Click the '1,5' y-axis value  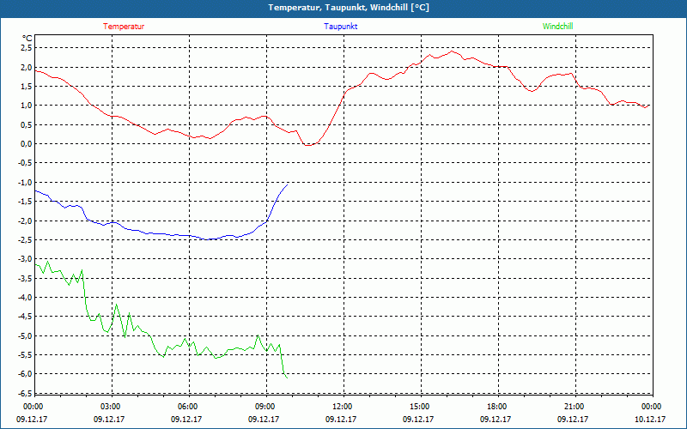[x=27, y=87]
